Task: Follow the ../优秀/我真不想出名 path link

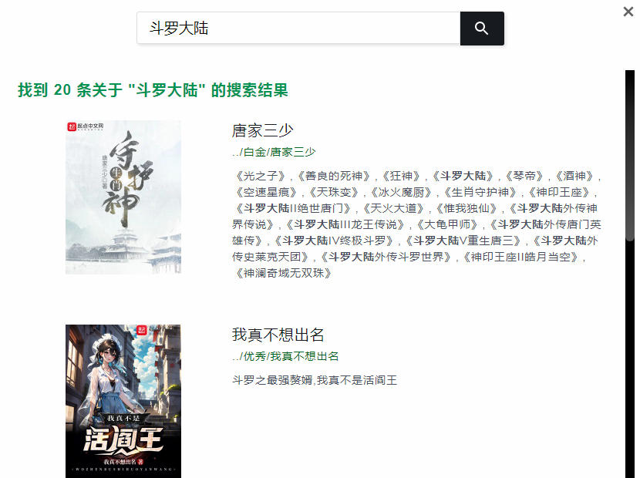Action: tap(285, 356)
